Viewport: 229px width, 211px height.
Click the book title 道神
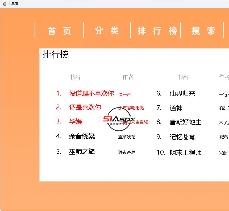(176, 108)
